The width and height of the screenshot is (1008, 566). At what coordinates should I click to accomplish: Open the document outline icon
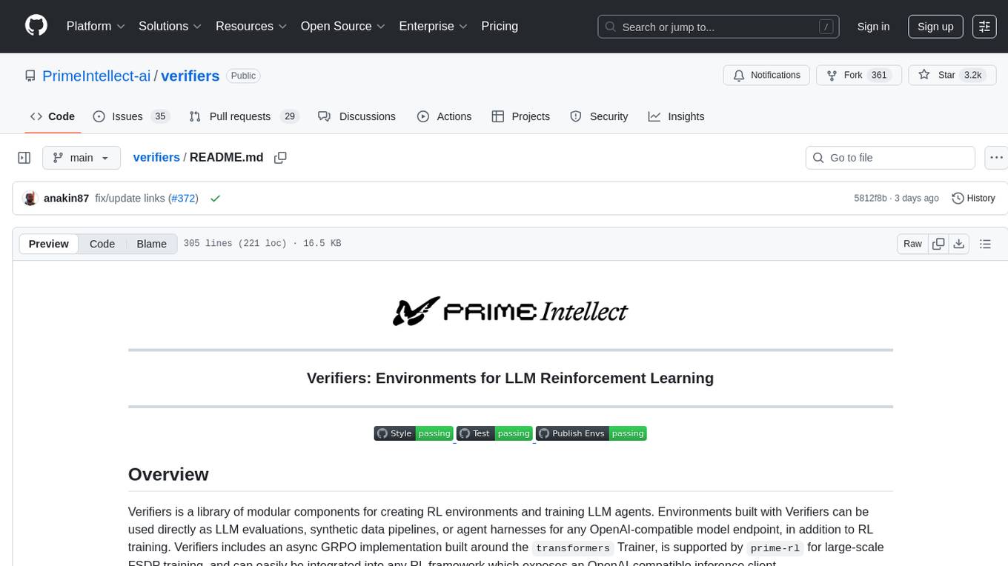pos(985,244)
